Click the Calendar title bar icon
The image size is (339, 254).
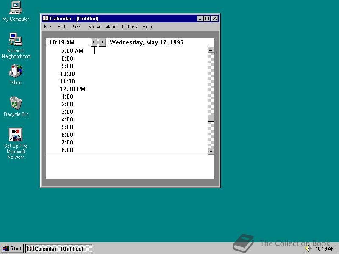(x=46, y=19)
